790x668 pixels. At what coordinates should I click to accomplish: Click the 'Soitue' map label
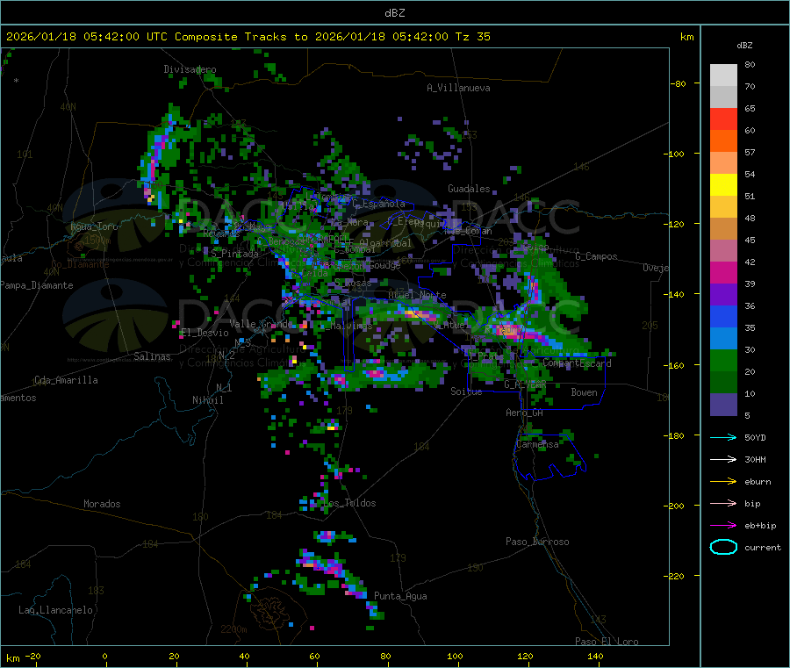(x=466, y=391)
